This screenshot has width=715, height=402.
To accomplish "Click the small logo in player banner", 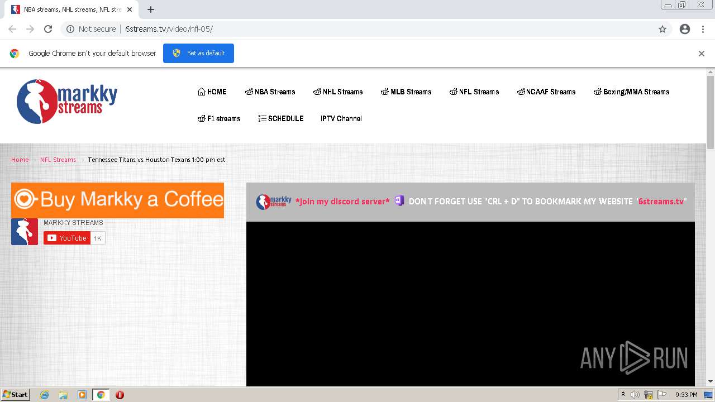I will click(x=274, y=202).
